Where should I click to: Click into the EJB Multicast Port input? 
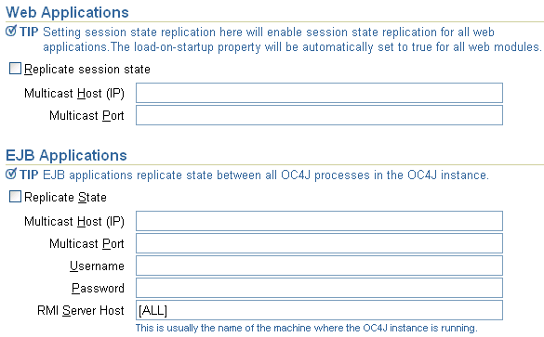[x=319, y=243]
